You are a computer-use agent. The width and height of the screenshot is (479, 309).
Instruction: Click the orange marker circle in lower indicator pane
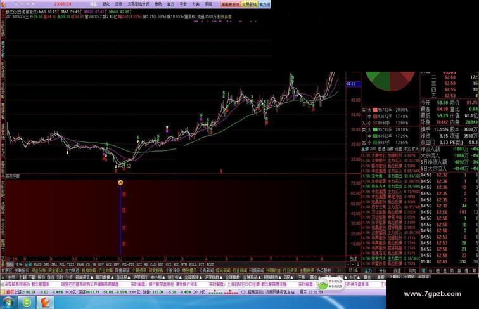point(120,183)
